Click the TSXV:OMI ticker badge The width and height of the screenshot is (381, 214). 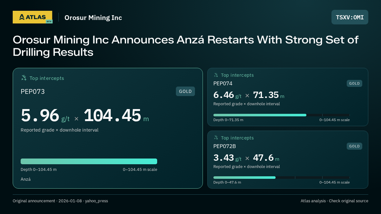[350, 17]
